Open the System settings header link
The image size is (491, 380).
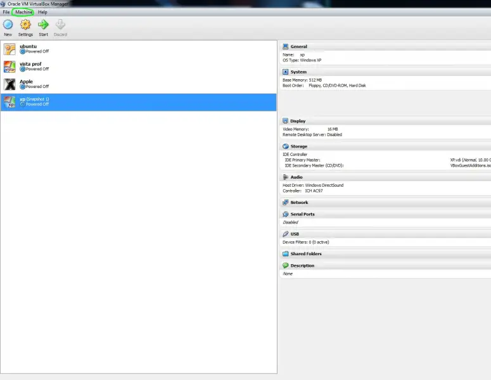tap(298, 72)
